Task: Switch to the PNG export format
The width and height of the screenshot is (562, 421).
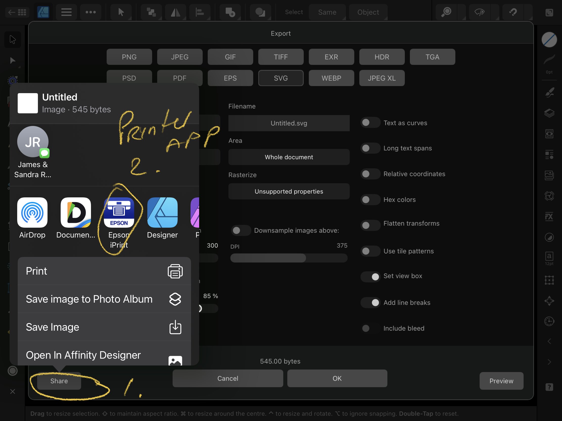Action: 129,57
